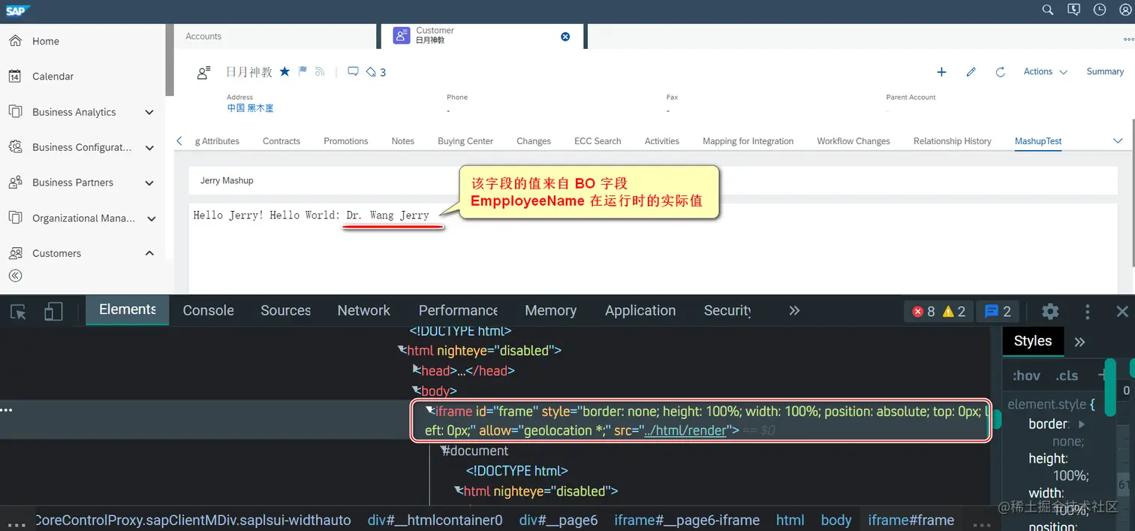Expand Business Partners menu chevron

tap(149, 183)
